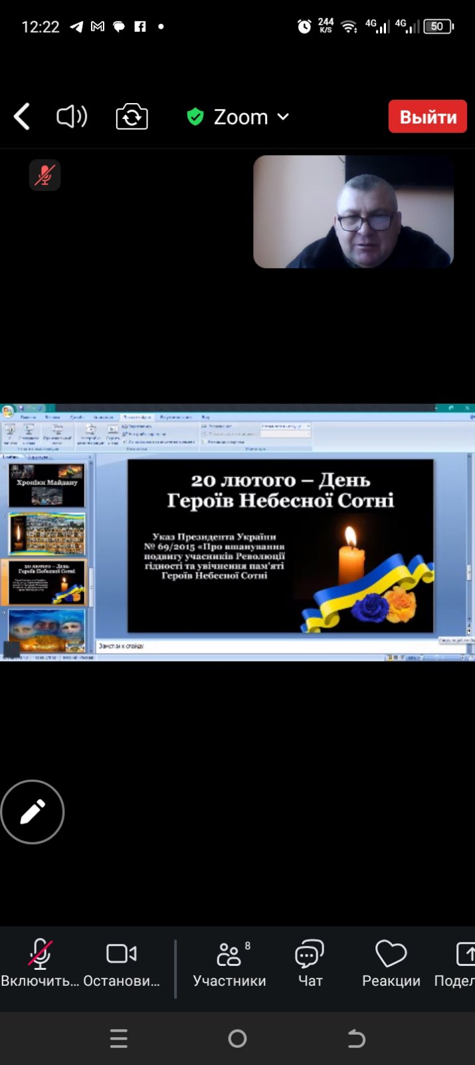The height and width of the screenshot is (1065, 475).
Task: Switch camera using the flip camera icon
Action: tap(132, 117)
